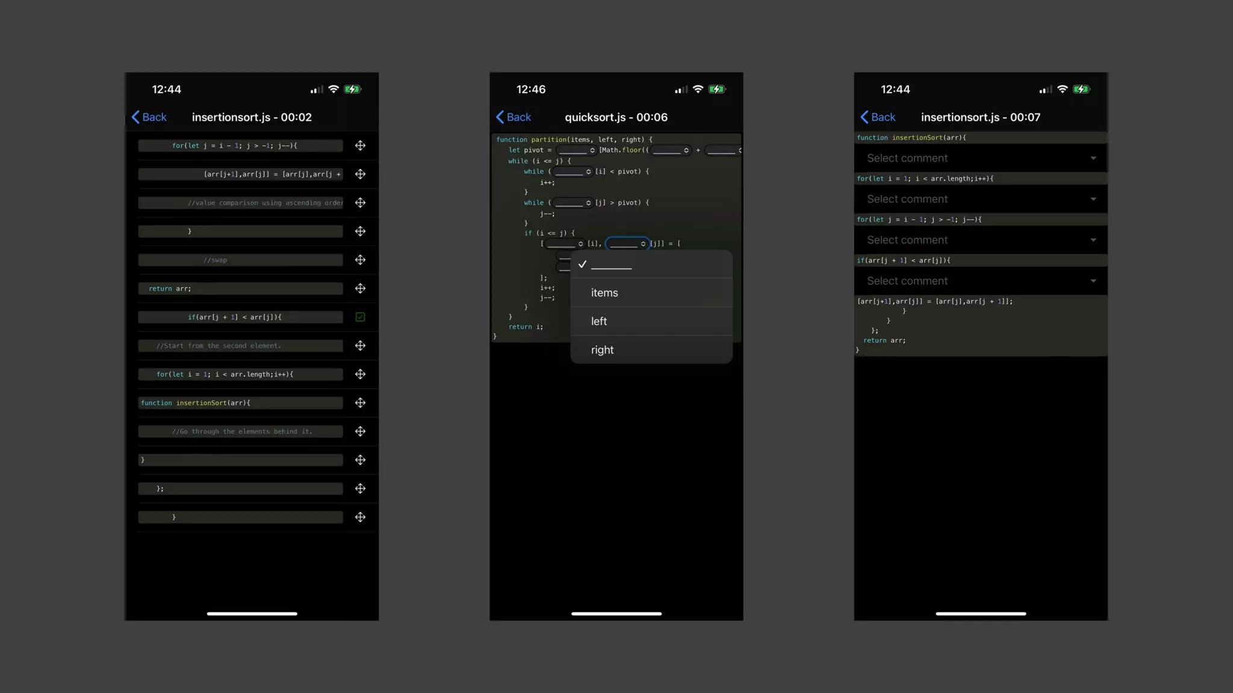1233x693 pixels.
Task: Open Select comment dropdown under insertionSort function line
Action: 980,158
